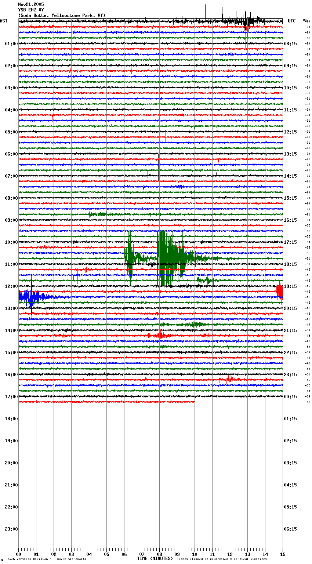Click the 19:15 UTC row label
Image resolution: width=312 pixels, height=564 pixels.
(x=290, y=286)
